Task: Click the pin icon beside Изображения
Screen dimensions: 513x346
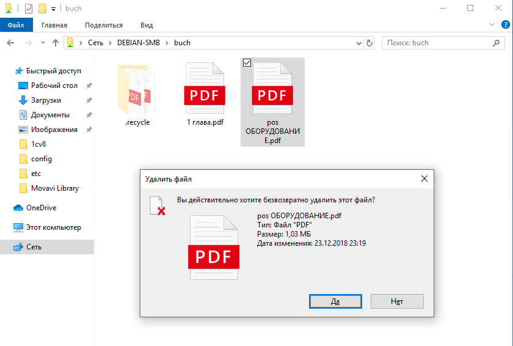Action: [x=89, y=130]
